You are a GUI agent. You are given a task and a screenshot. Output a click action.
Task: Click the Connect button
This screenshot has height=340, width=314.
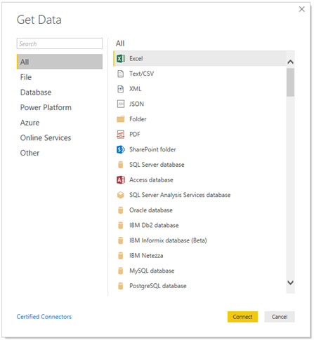point(242,317)
